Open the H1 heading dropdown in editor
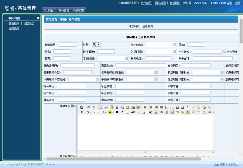Viewport: 243px width, 168px height. [82, 112]
